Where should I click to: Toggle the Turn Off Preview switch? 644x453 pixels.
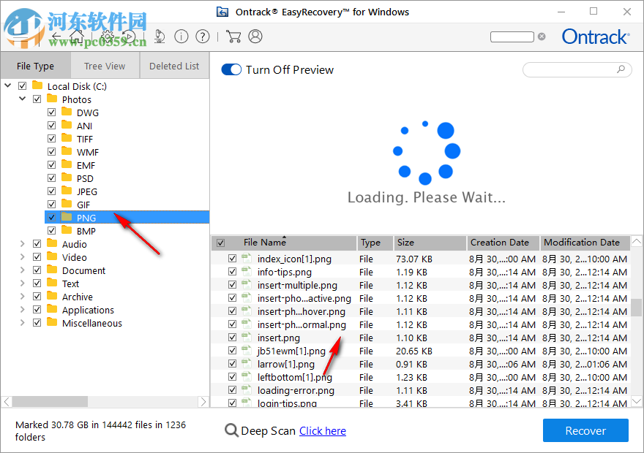[231, 69]
